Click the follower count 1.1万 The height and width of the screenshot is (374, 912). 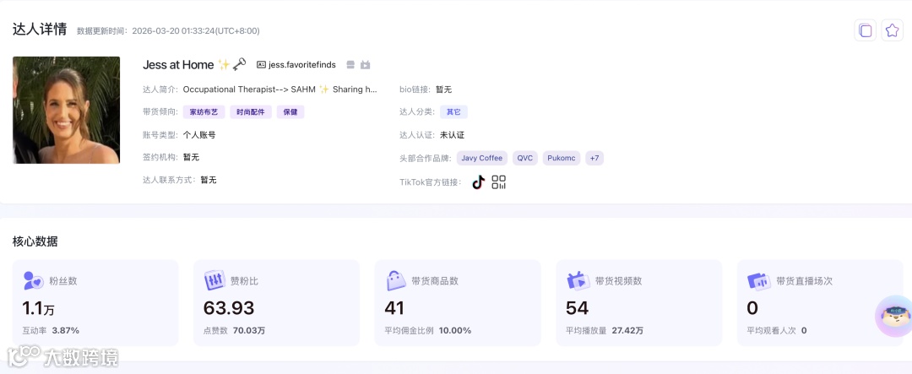pyautogui.click(x=38, y=307)
